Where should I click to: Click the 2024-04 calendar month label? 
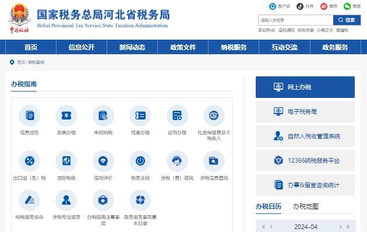(x=306, y=227)
